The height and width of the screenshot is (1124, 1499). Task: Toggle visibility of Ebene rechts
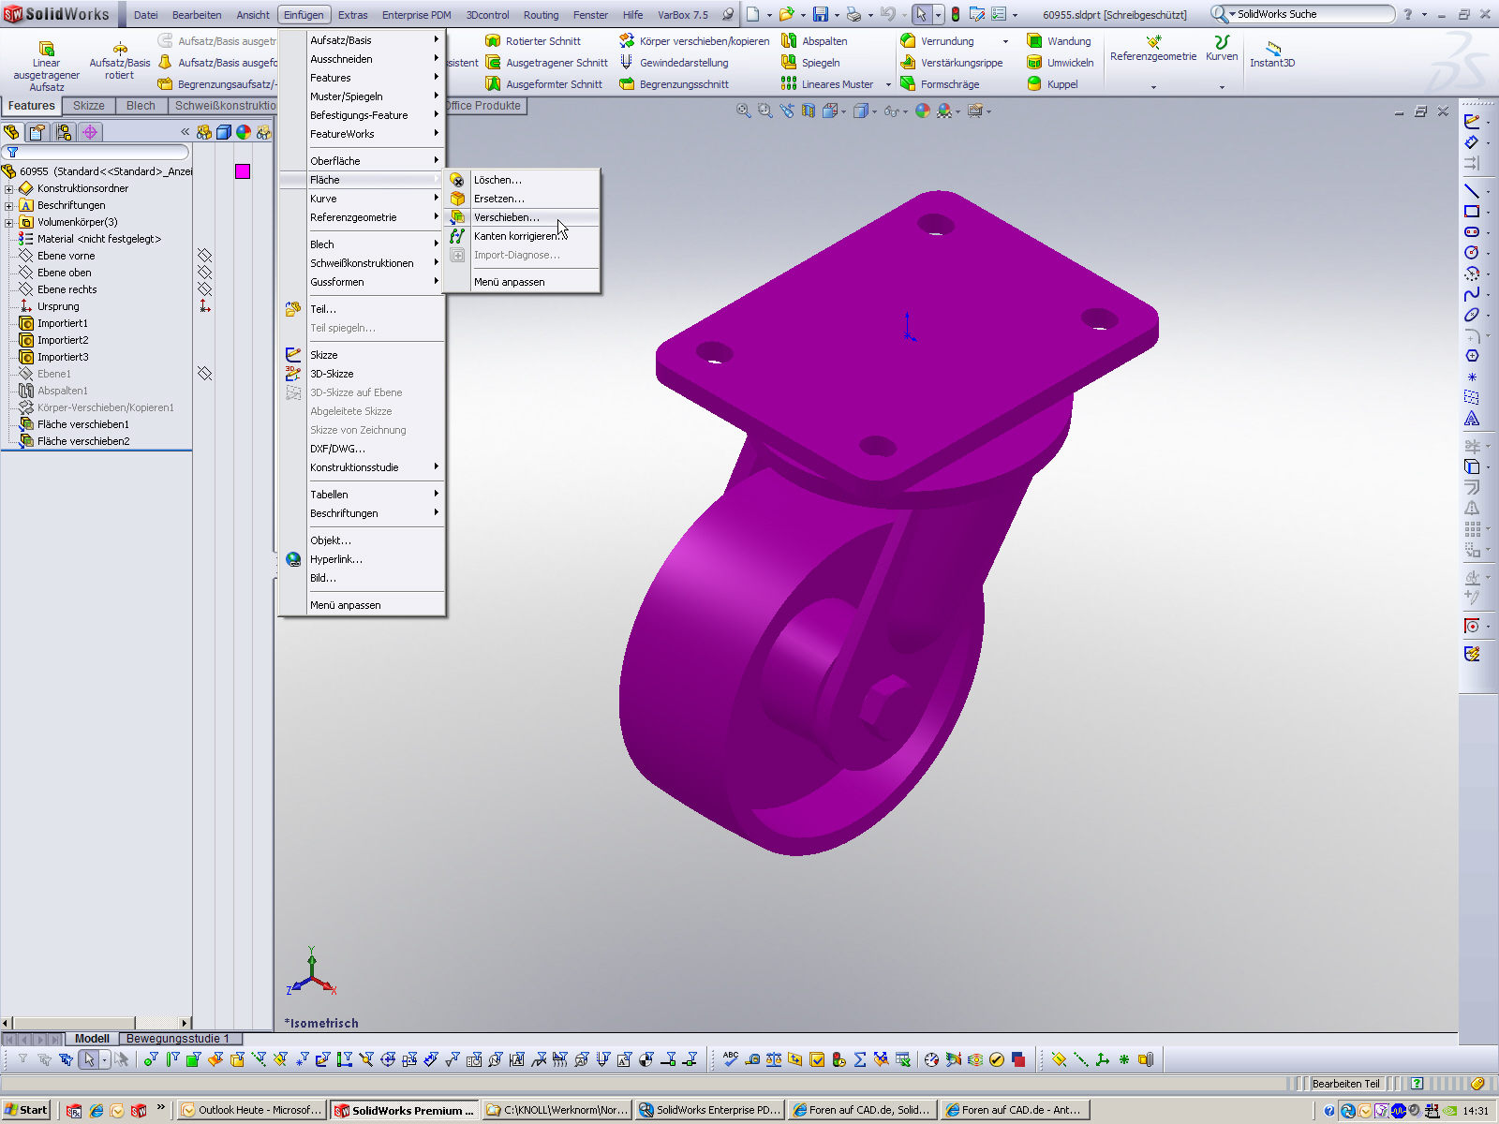tap(204, 289)
